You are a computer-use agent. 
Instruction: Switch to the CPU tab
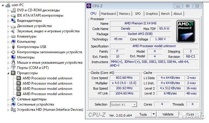[93, 13]
